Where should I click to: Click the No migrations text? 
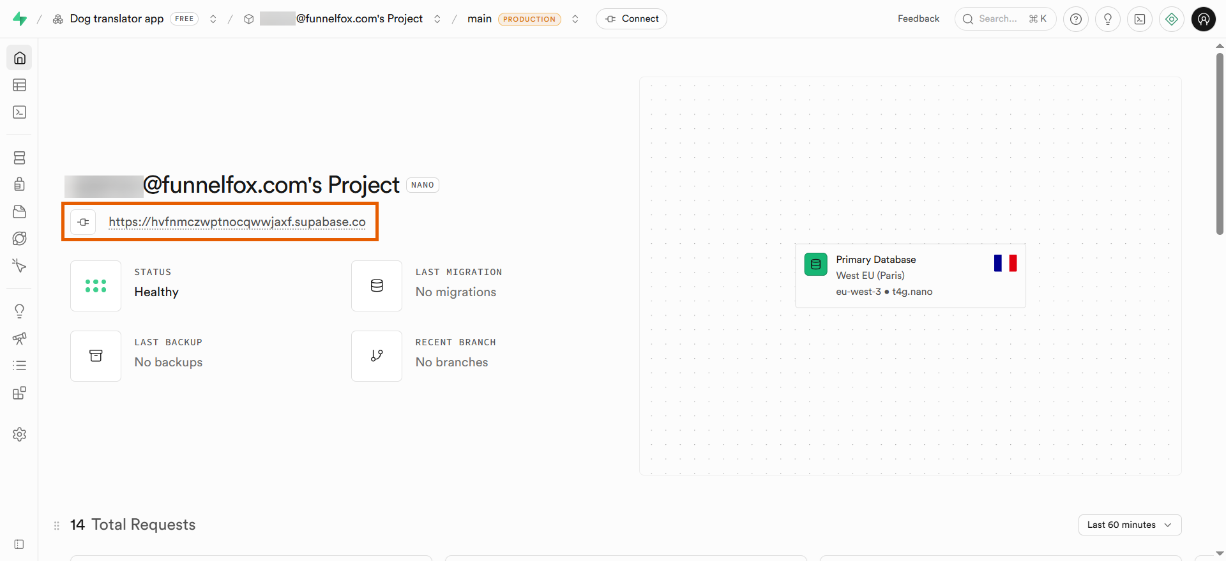coord(456,292)
